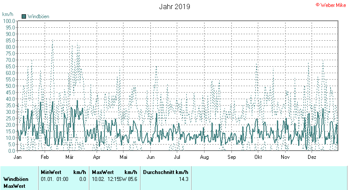The height and width of the screenshot is (190, 351).
Task: Choose the Dez month label on the x-axis
Action: tap(312, 157)
